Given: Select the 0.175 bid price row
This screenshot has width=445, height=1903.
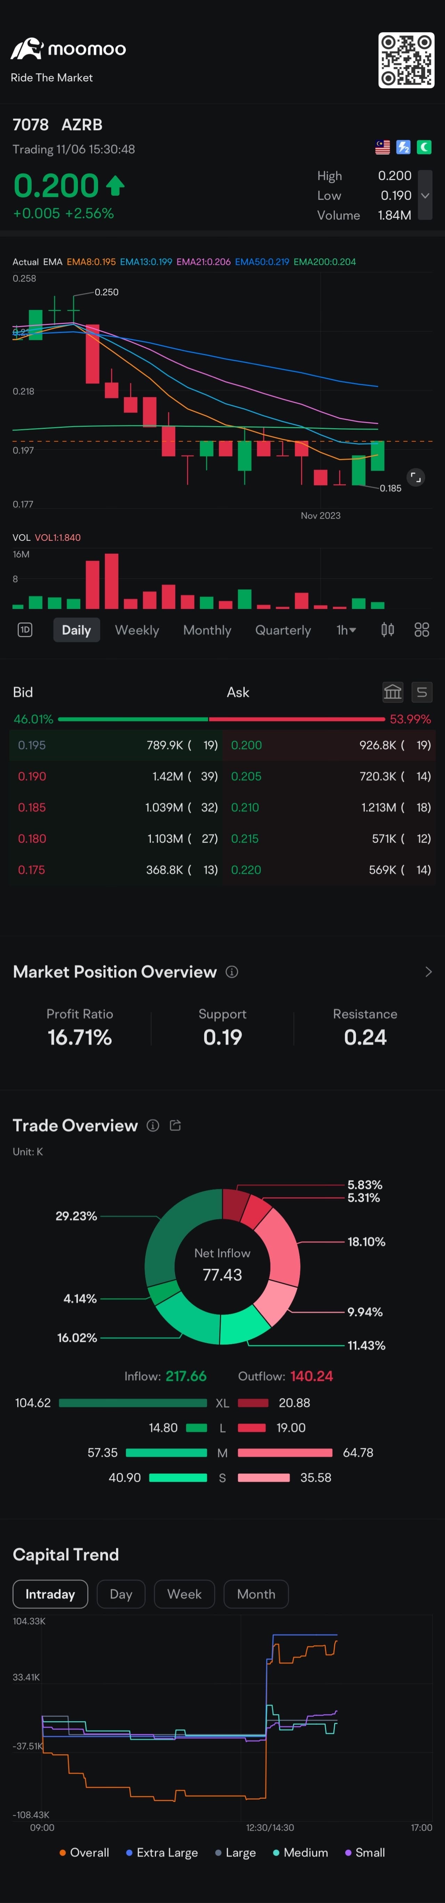Looking at the screenshot, I should click(115, 870).
